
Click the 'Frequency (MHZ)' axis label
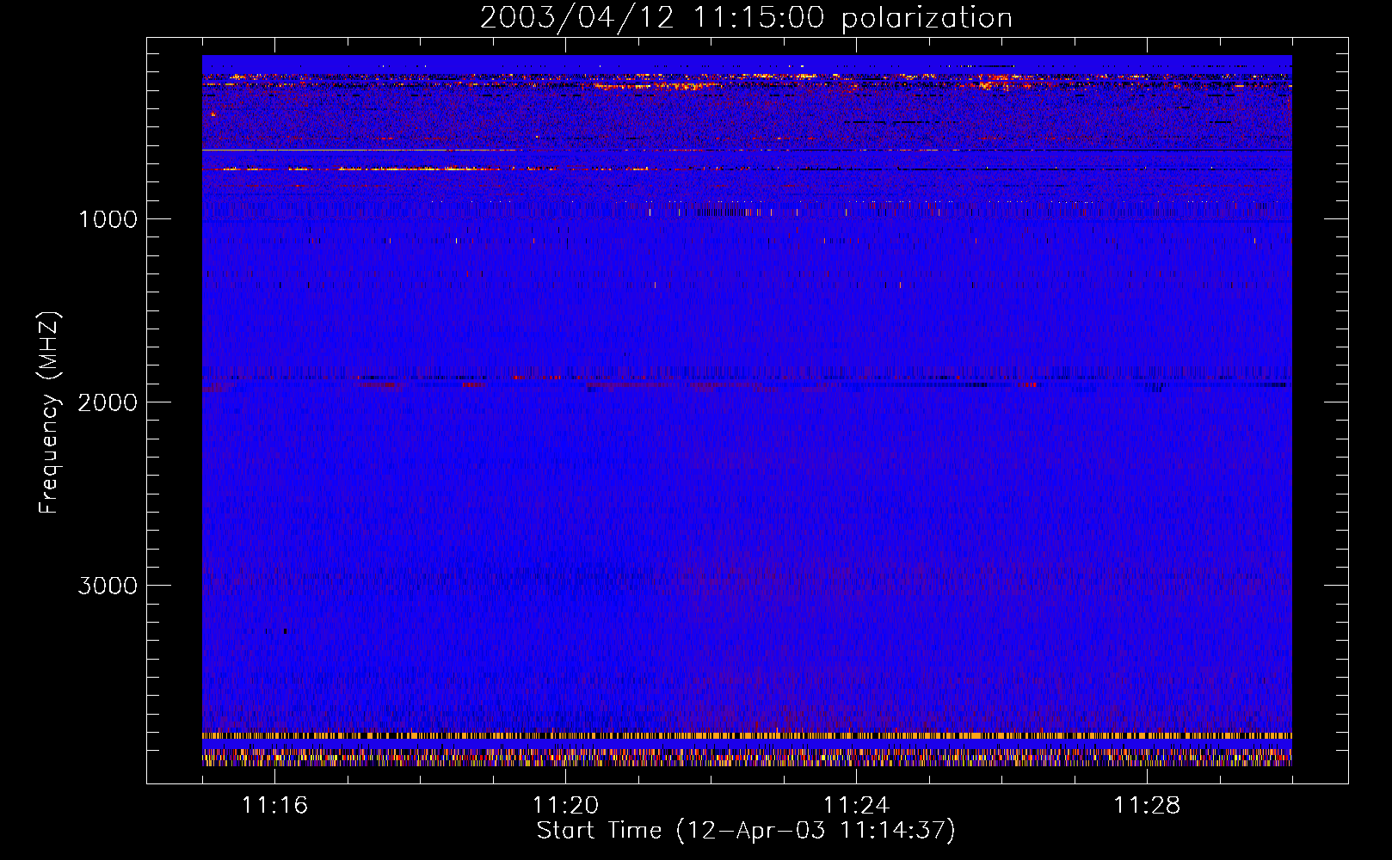click(50, 413)
